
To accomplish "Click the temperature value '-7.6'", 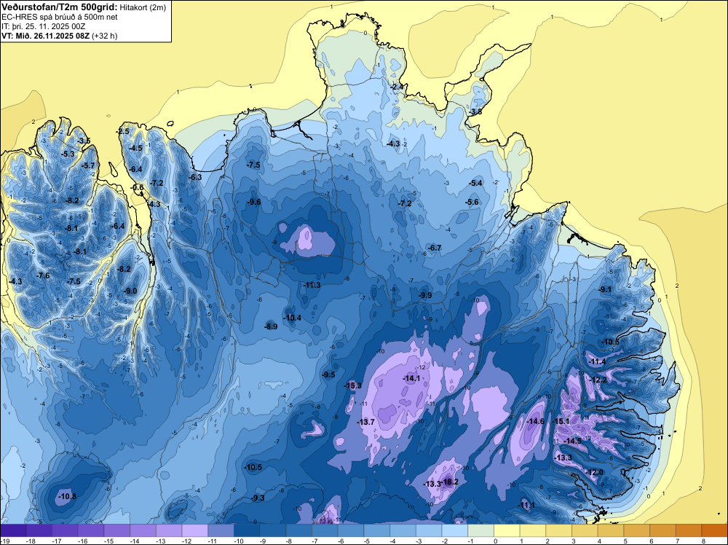I will pyautogui.click(x=43, y=275).
